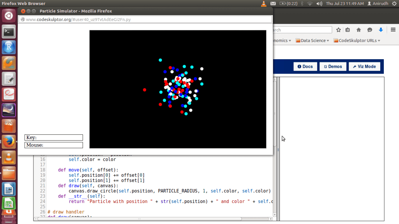This screenshot has width=399, height=224.
Task: Expand the CodeSkulptor URLs bookmarks folder
Action: tap(357, 41)
